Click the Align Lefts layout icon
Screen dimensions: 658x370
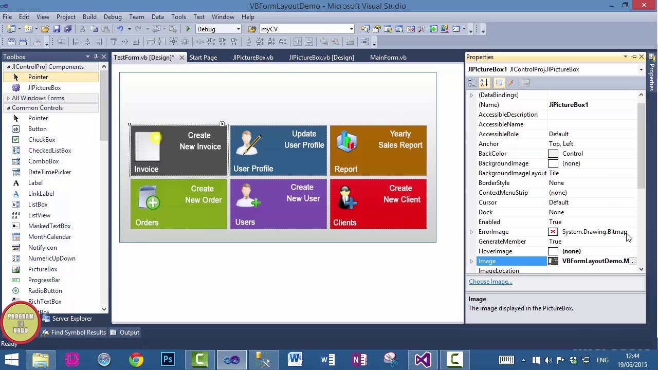point(76,42)
